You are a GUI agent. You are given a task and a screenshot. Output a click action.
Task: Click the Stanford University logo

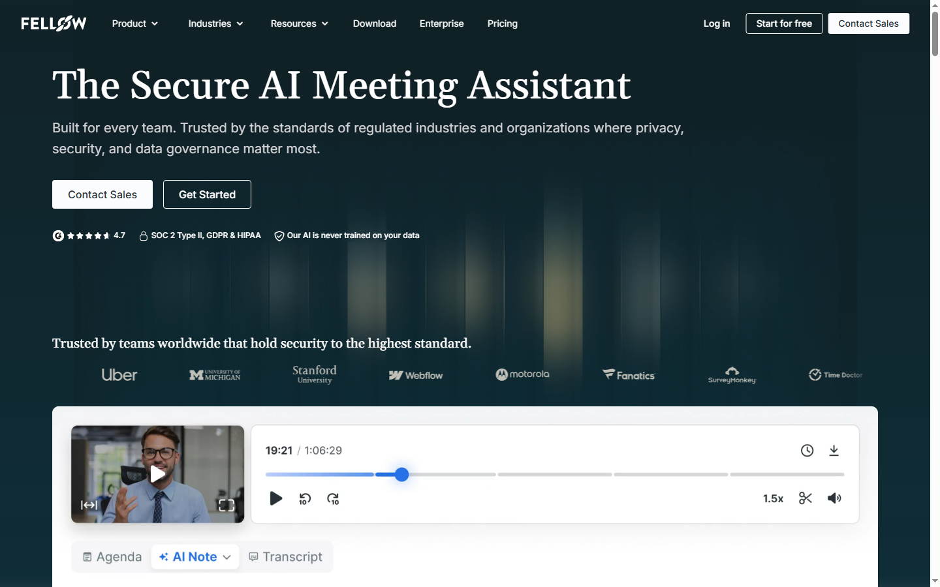pos(315,374)
